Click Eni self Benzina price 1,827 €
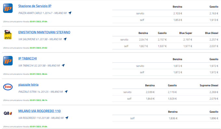Viewport: 221px width, 129px height. 143,46
